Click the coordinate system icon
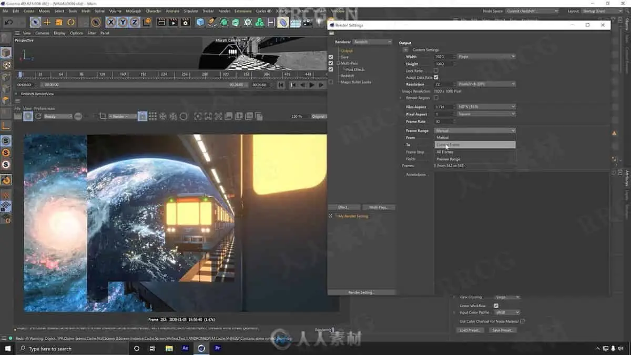This screenshot has height=355, width=631. click(x=147, y=22)
